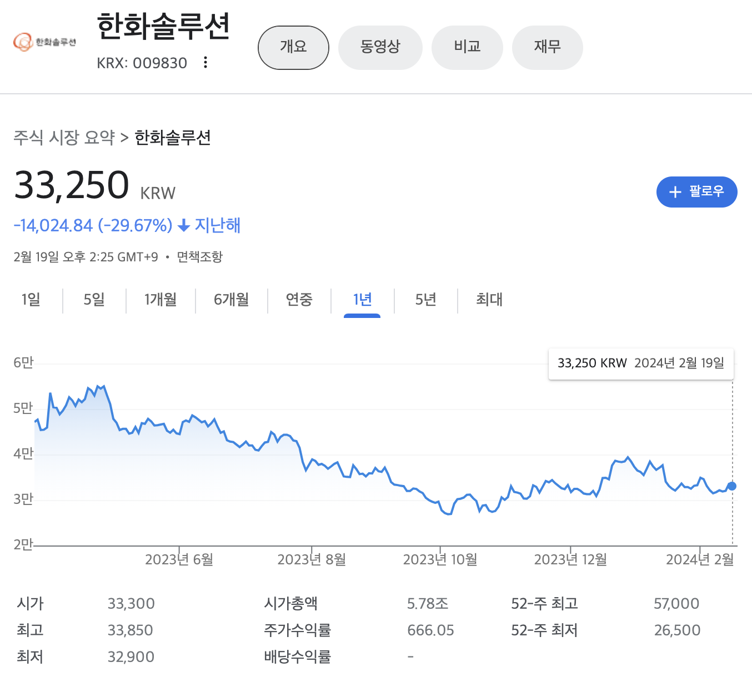
Task: Select the 개요 tab
Action: (293, 48)
